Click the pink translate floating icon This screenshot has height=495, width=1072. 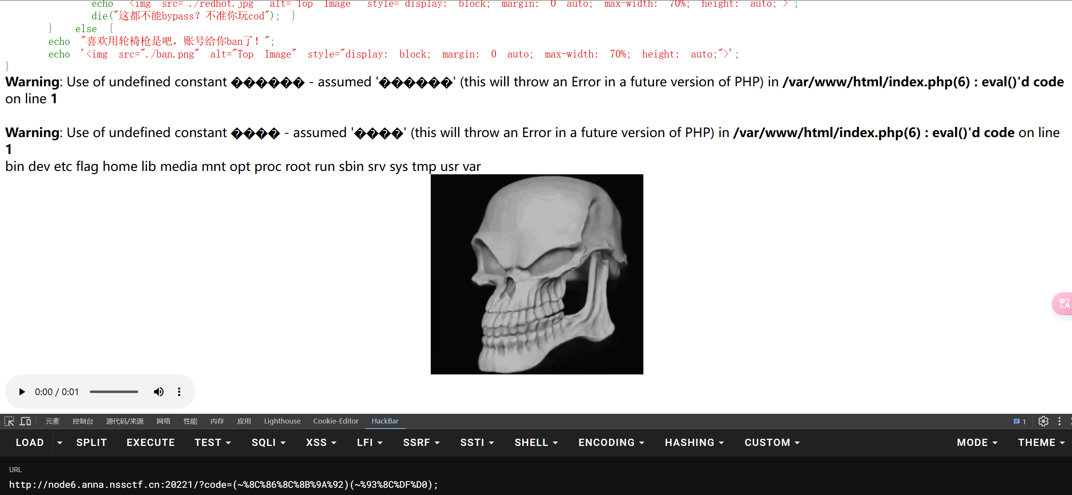[x=1064, y=304]
